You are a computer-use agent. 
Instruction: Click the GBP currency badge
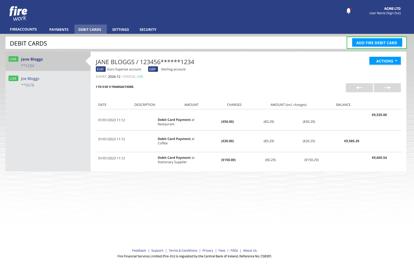click(153, 69)
